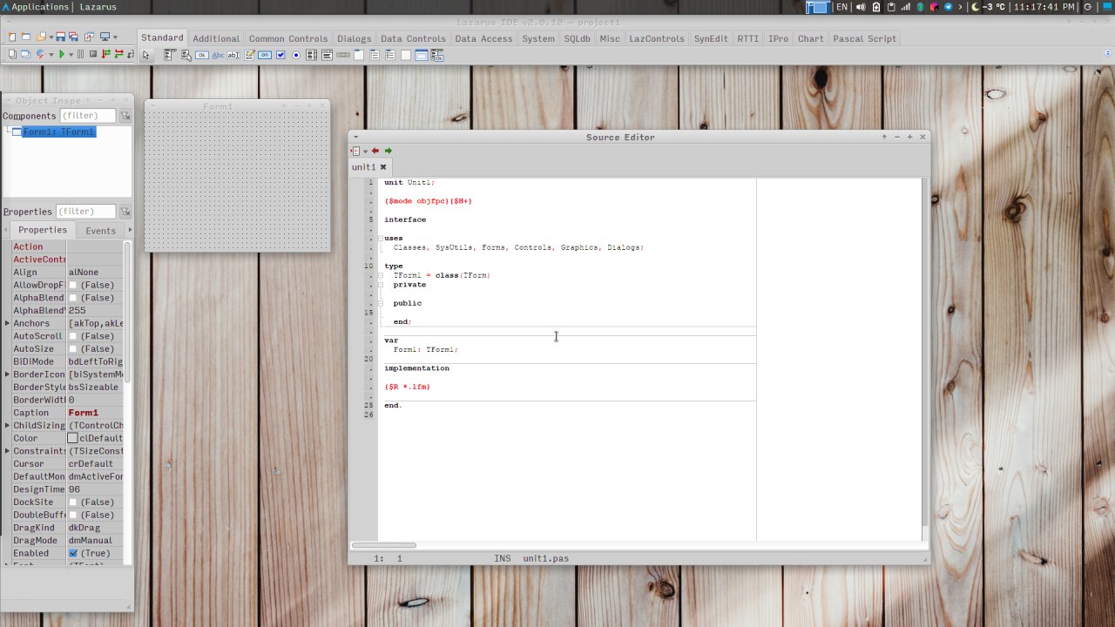
Task: Click the Open file toolbar icon
Action: point(41,37)
